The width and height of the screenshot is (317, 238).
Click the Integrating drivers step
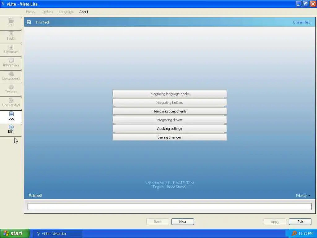169,120
